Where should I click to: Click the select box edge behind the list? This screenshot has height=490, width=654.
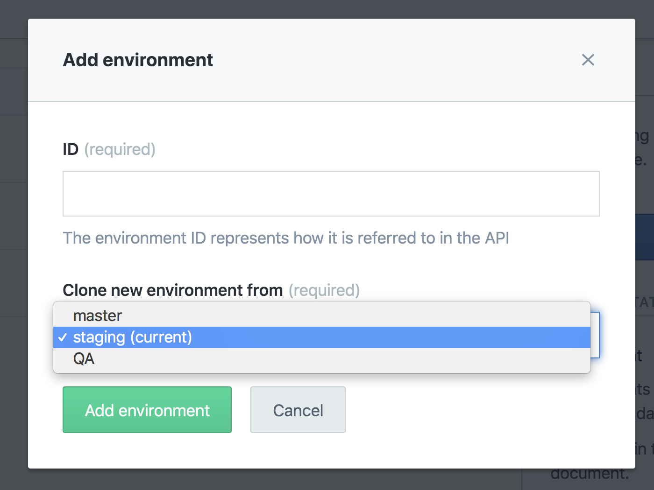[x=595, y=335]
